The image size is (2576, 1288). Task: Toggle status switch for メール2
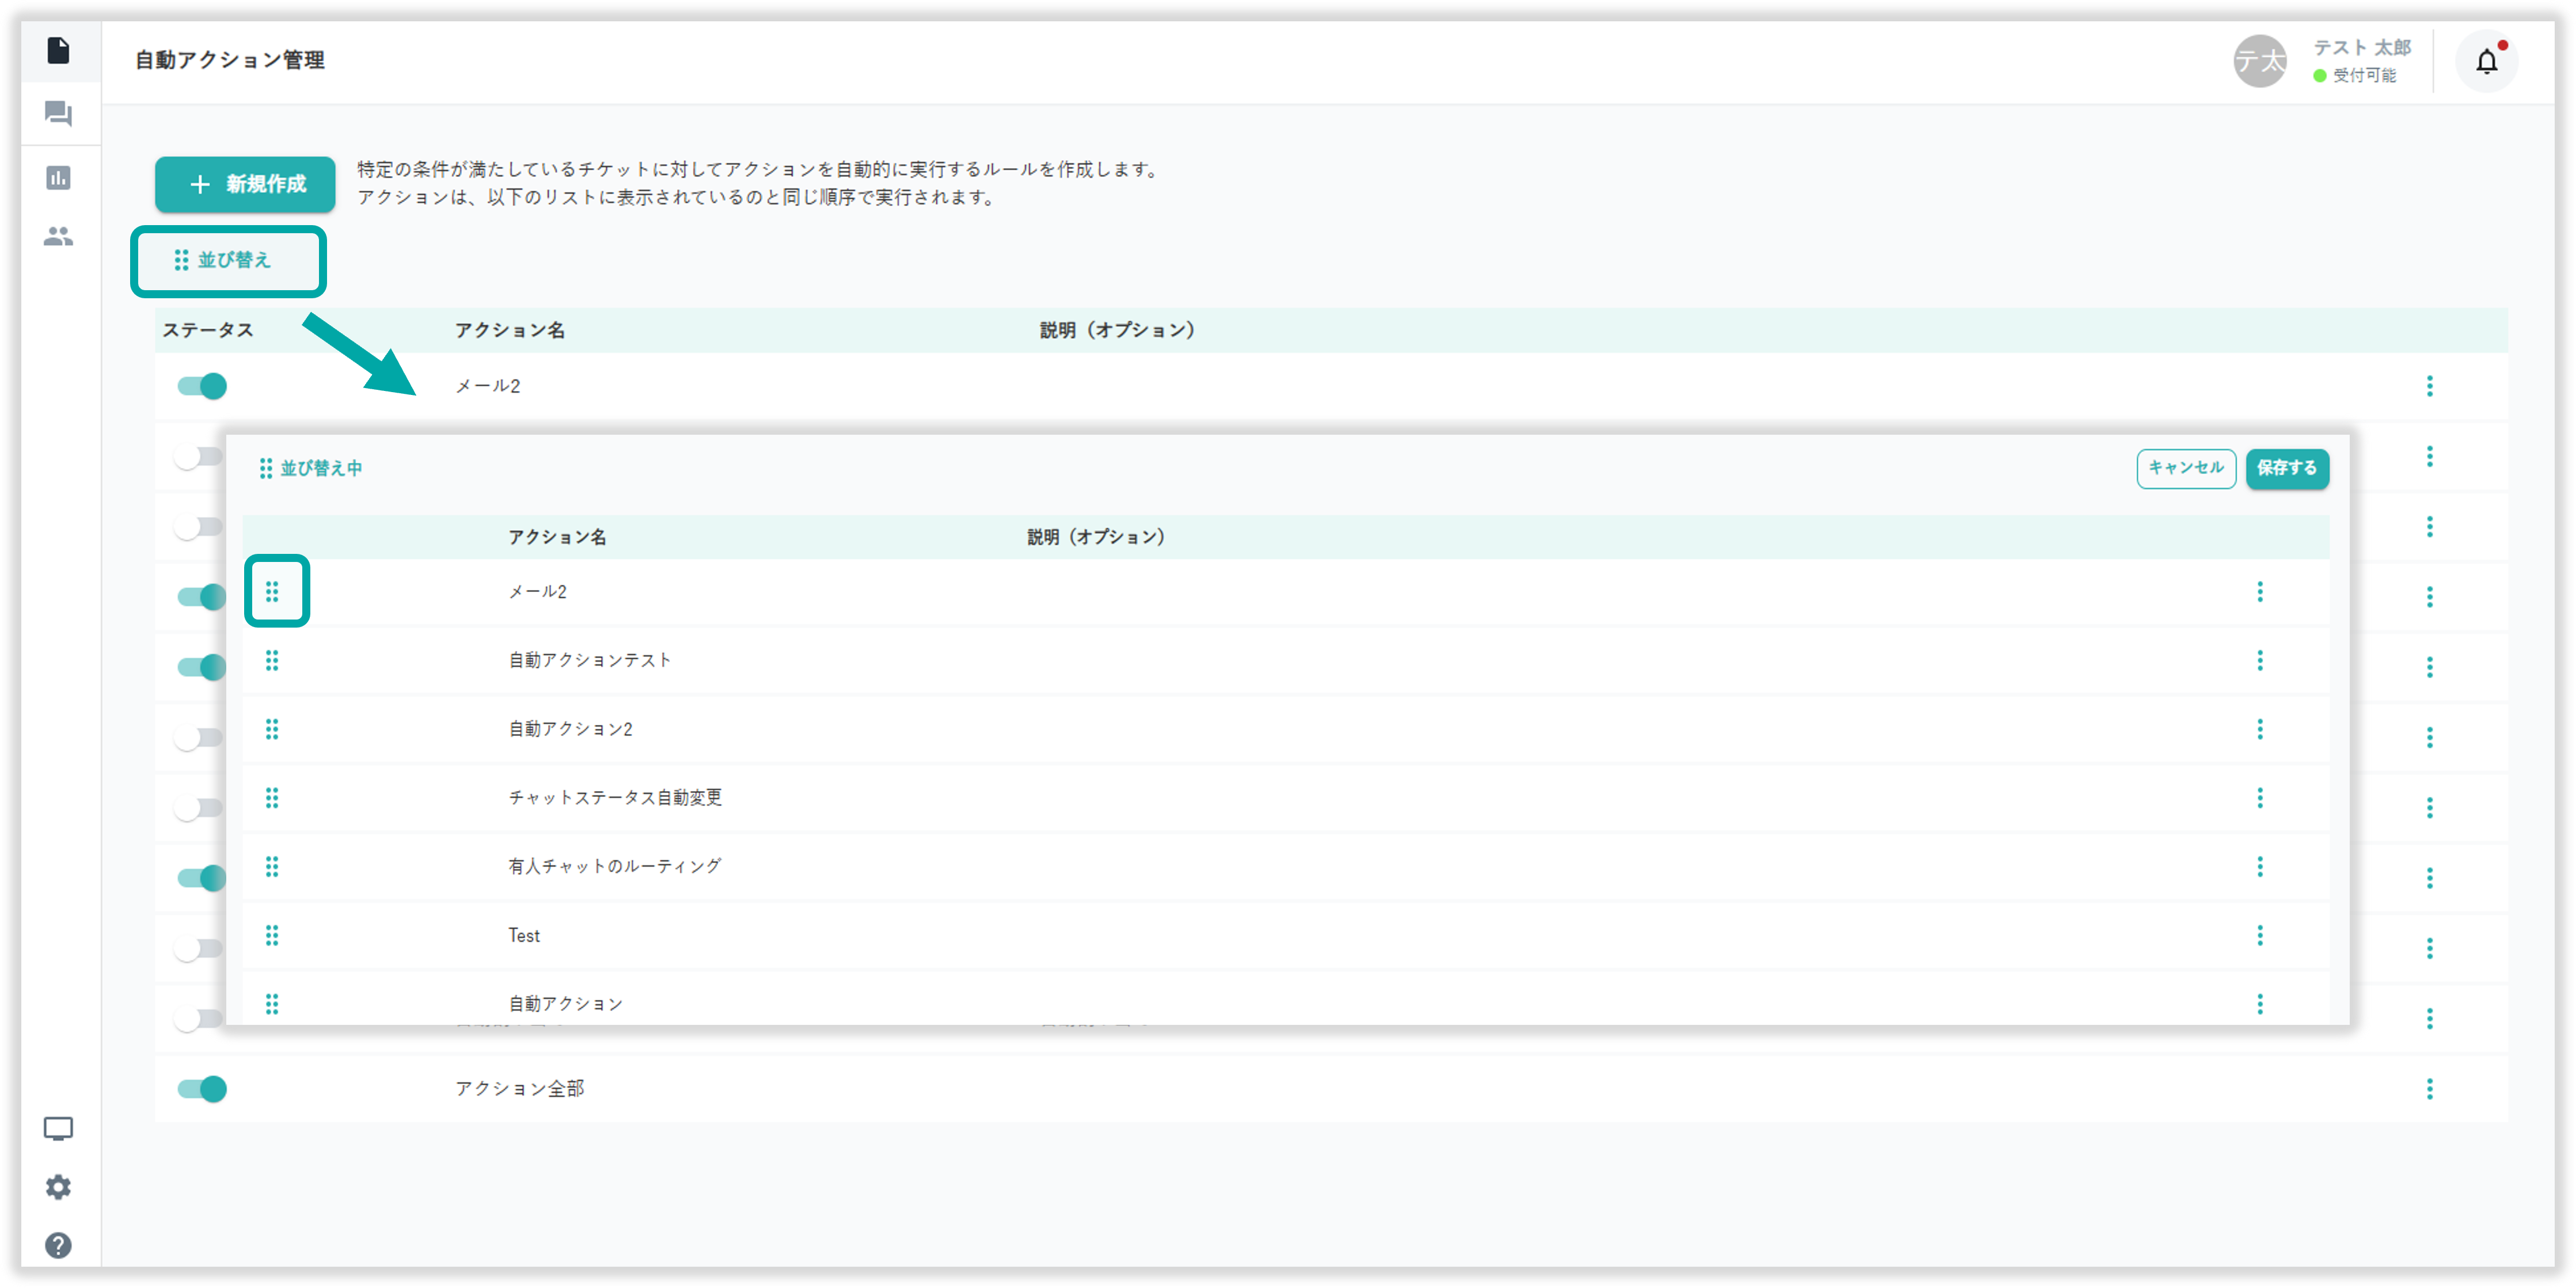[x=202, y=386]
